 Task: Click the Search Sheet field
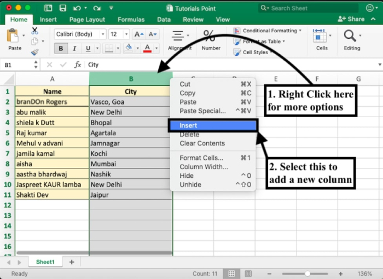click(x=308, y=8)
